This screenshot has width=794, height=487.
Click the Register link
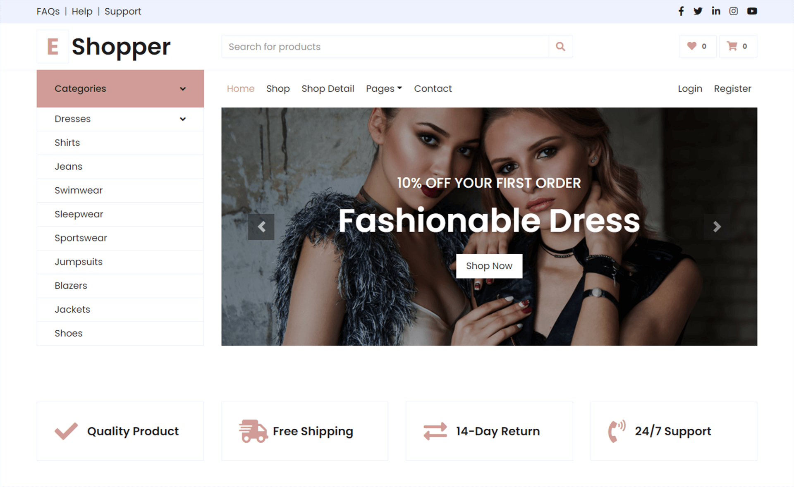(732, 88)
